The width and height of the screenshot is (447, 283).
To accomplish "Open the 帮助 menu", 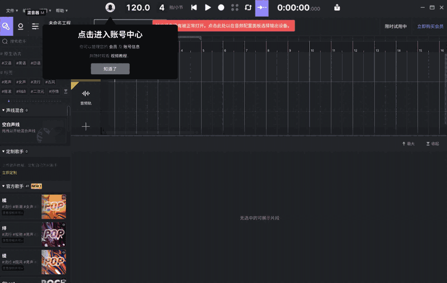I will [x=61, y=11].
